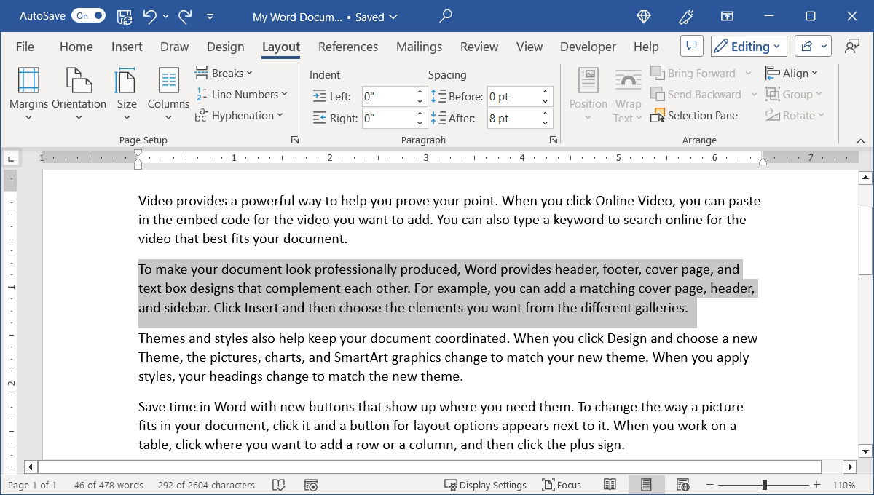Expand the Hyphenation options
This screenshot has height=495, width=874.
240,115
